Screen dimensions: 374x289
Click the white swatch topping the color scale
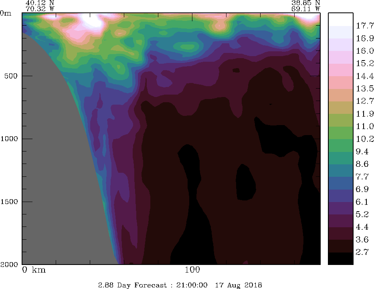(x=340, y=19)
